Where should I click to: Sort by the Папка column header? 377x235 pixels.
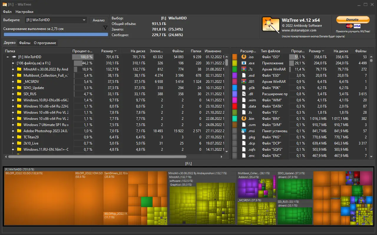coord(37,51)
